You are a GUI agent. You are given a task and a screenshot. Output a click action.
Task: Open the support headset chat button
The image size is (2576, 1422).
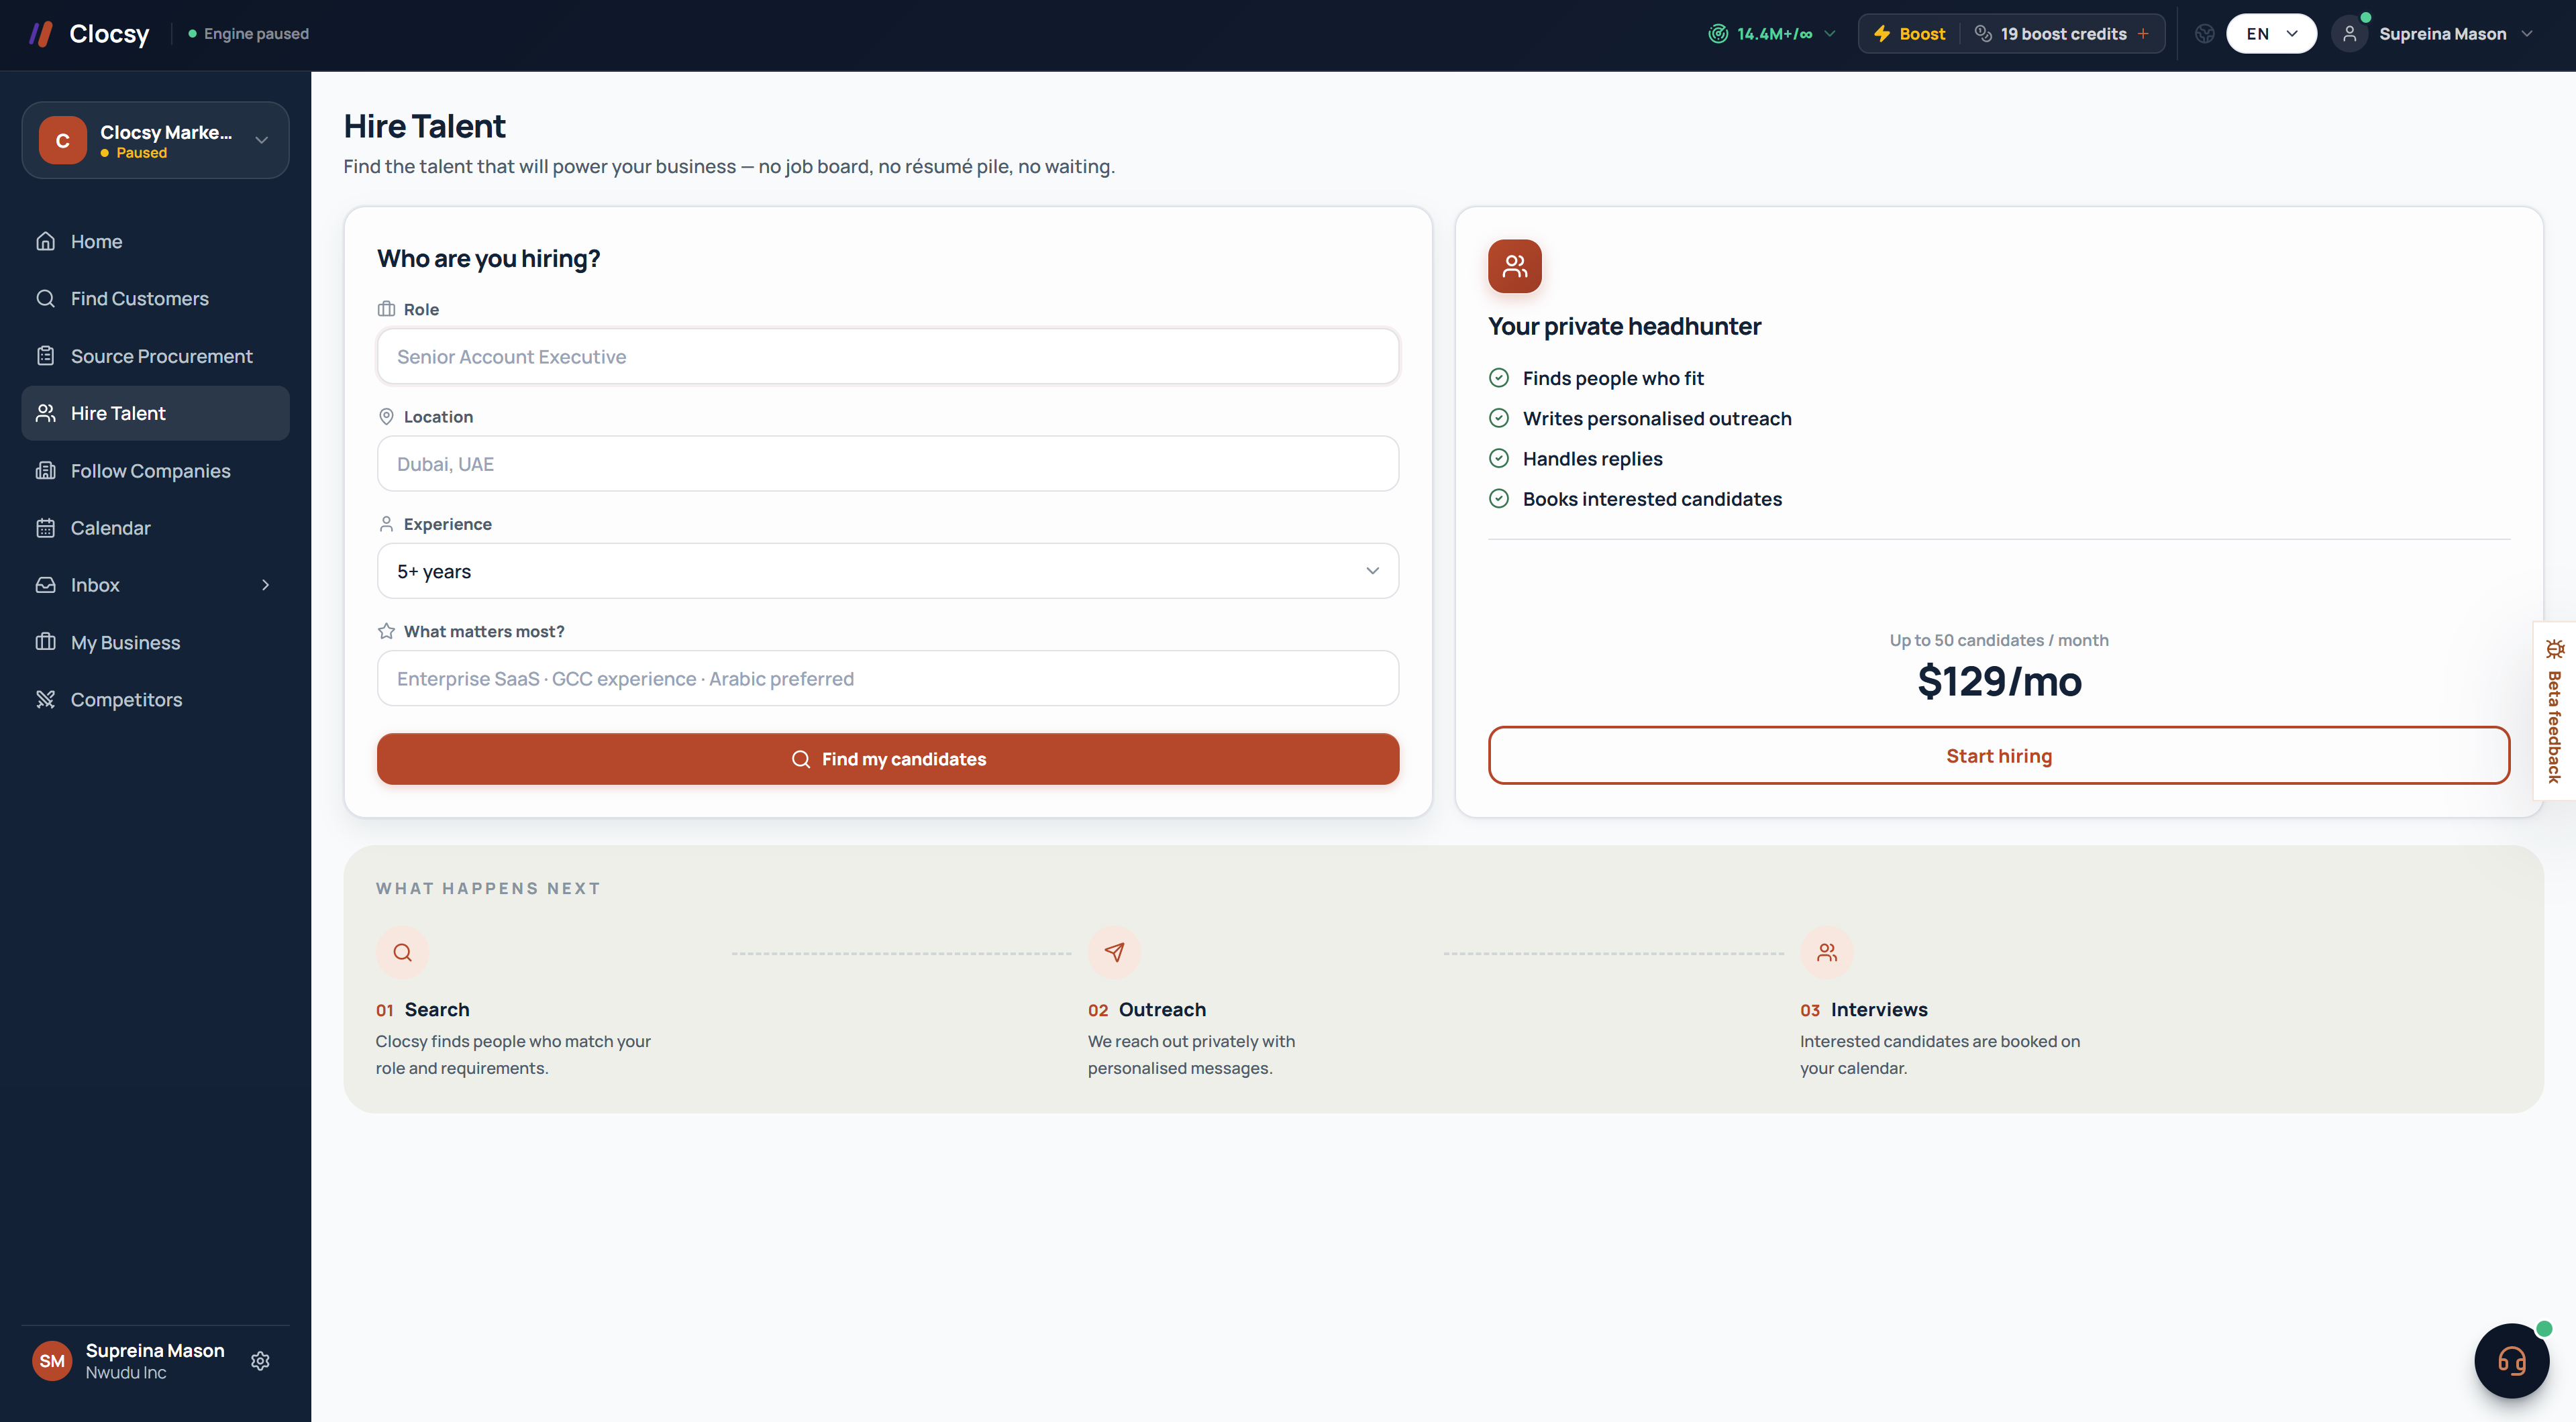click(2511, 1361)
